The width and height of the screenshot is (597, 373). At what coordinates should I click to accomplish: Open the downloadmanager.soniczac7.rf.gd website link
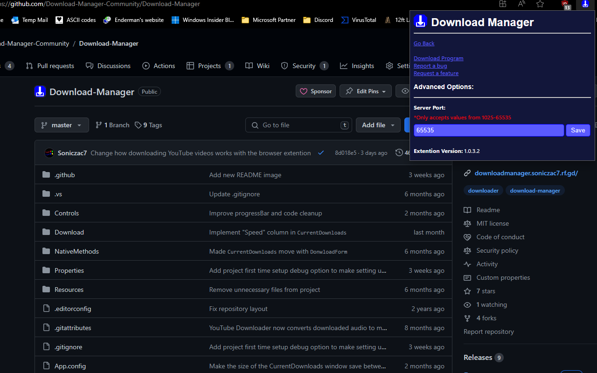(526, 173)
